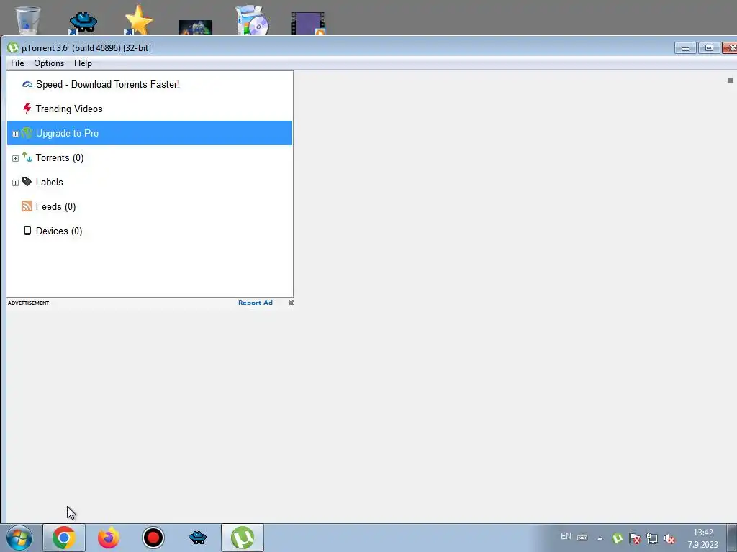Open Action Center flag tray icon
Screen dimensions: 737x552
[x=635, y=538]
